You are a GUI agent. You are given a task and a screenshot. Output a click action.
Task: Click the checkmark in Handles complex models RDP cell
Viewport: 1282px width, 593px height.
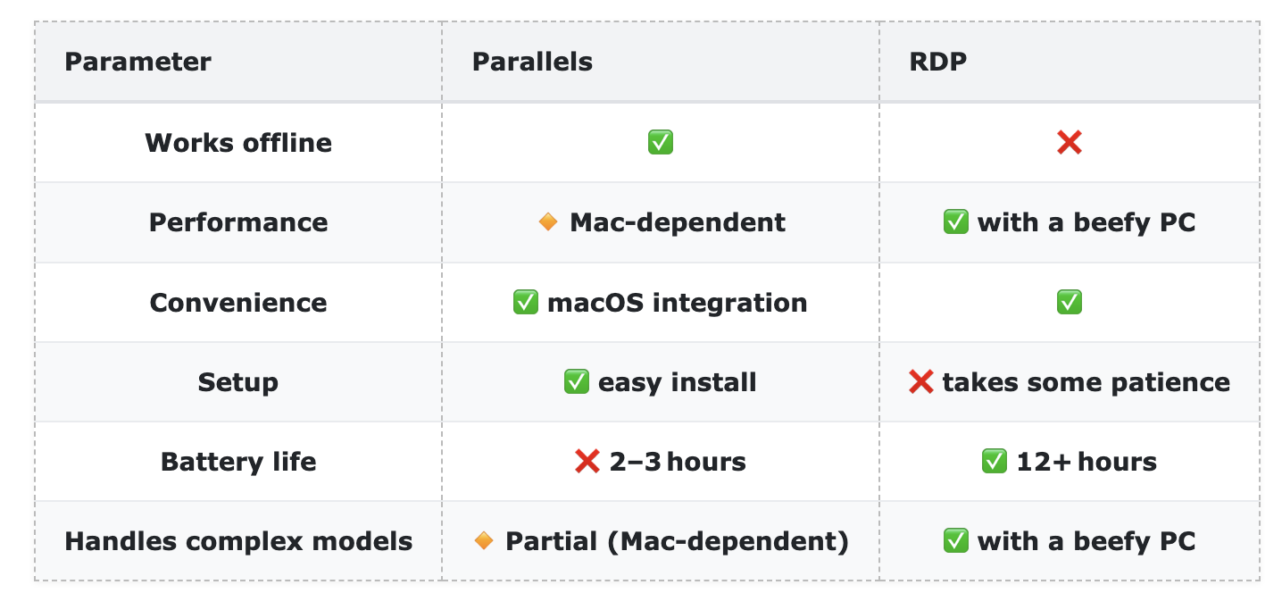(x=955, y=541)
